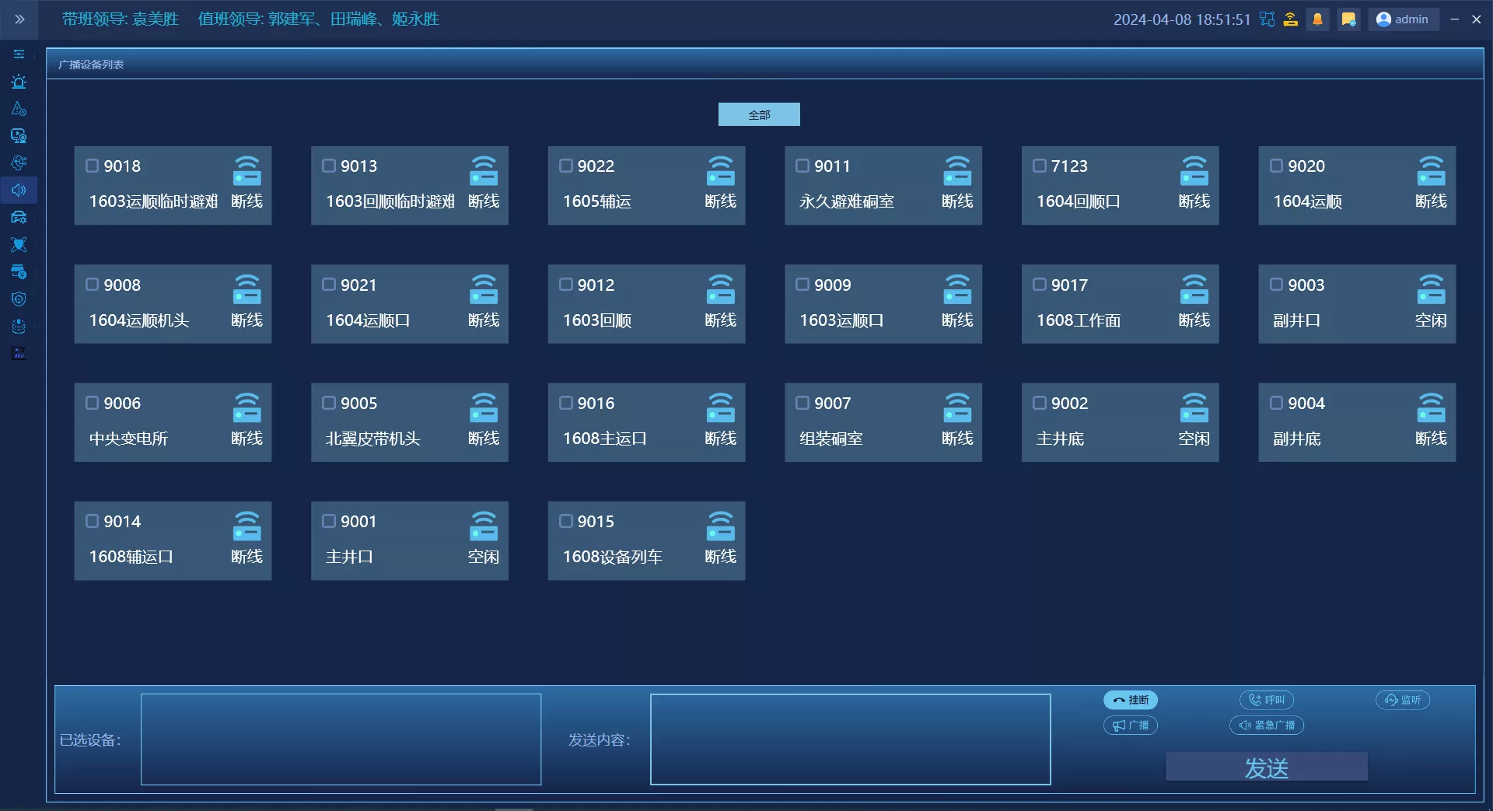Screen dimensions: 1493x811
Task: Open the AI head sidebar icon
Action: (19, 163)
